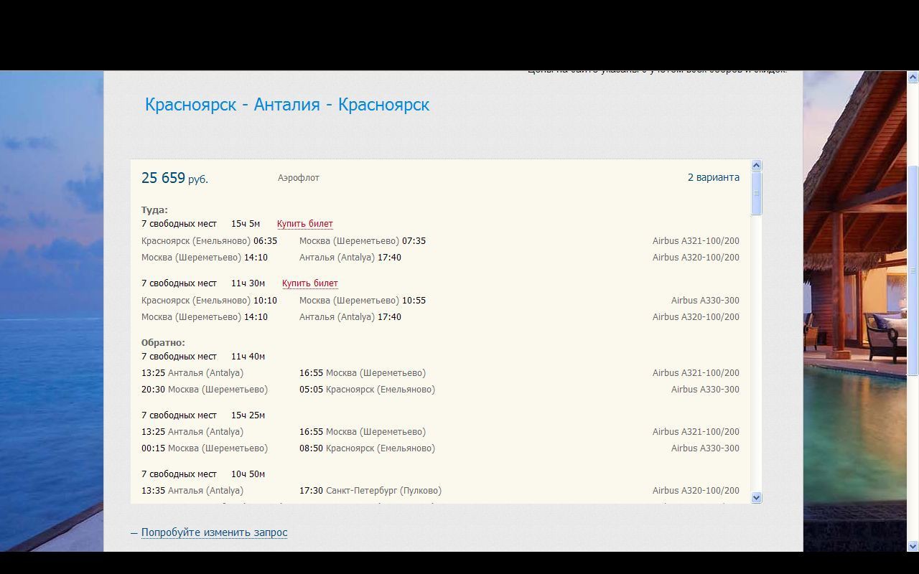Viewport: 919px width, 574px height.
Task: Click the page scrollbar up arrow
Action: pos(913,77)
